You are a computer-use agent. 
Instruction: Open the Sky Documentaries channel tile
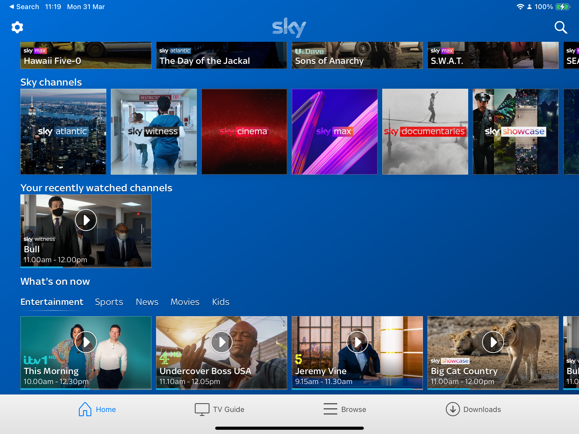[425, 131]
